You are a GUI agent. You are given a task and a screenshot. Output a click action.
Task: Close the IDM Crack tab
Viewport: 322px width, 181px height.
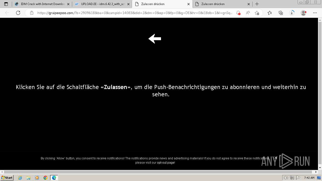click(68, 4)
